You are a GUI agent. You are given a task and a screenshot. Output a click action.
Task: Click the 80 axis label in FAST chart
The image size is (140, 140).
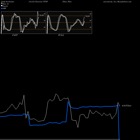coord(45,14)
